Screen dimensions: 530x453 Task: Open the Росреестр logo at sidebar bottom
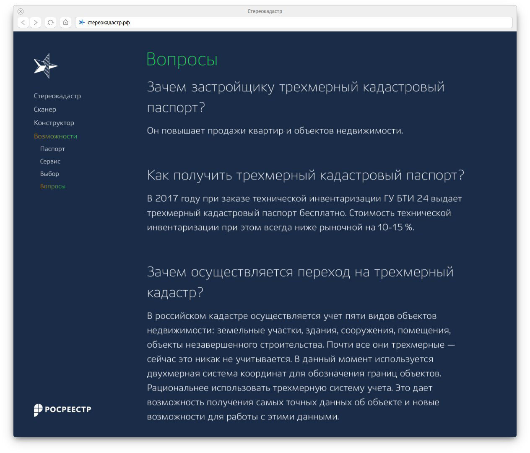pyautogui.click(x=62, y=409)
